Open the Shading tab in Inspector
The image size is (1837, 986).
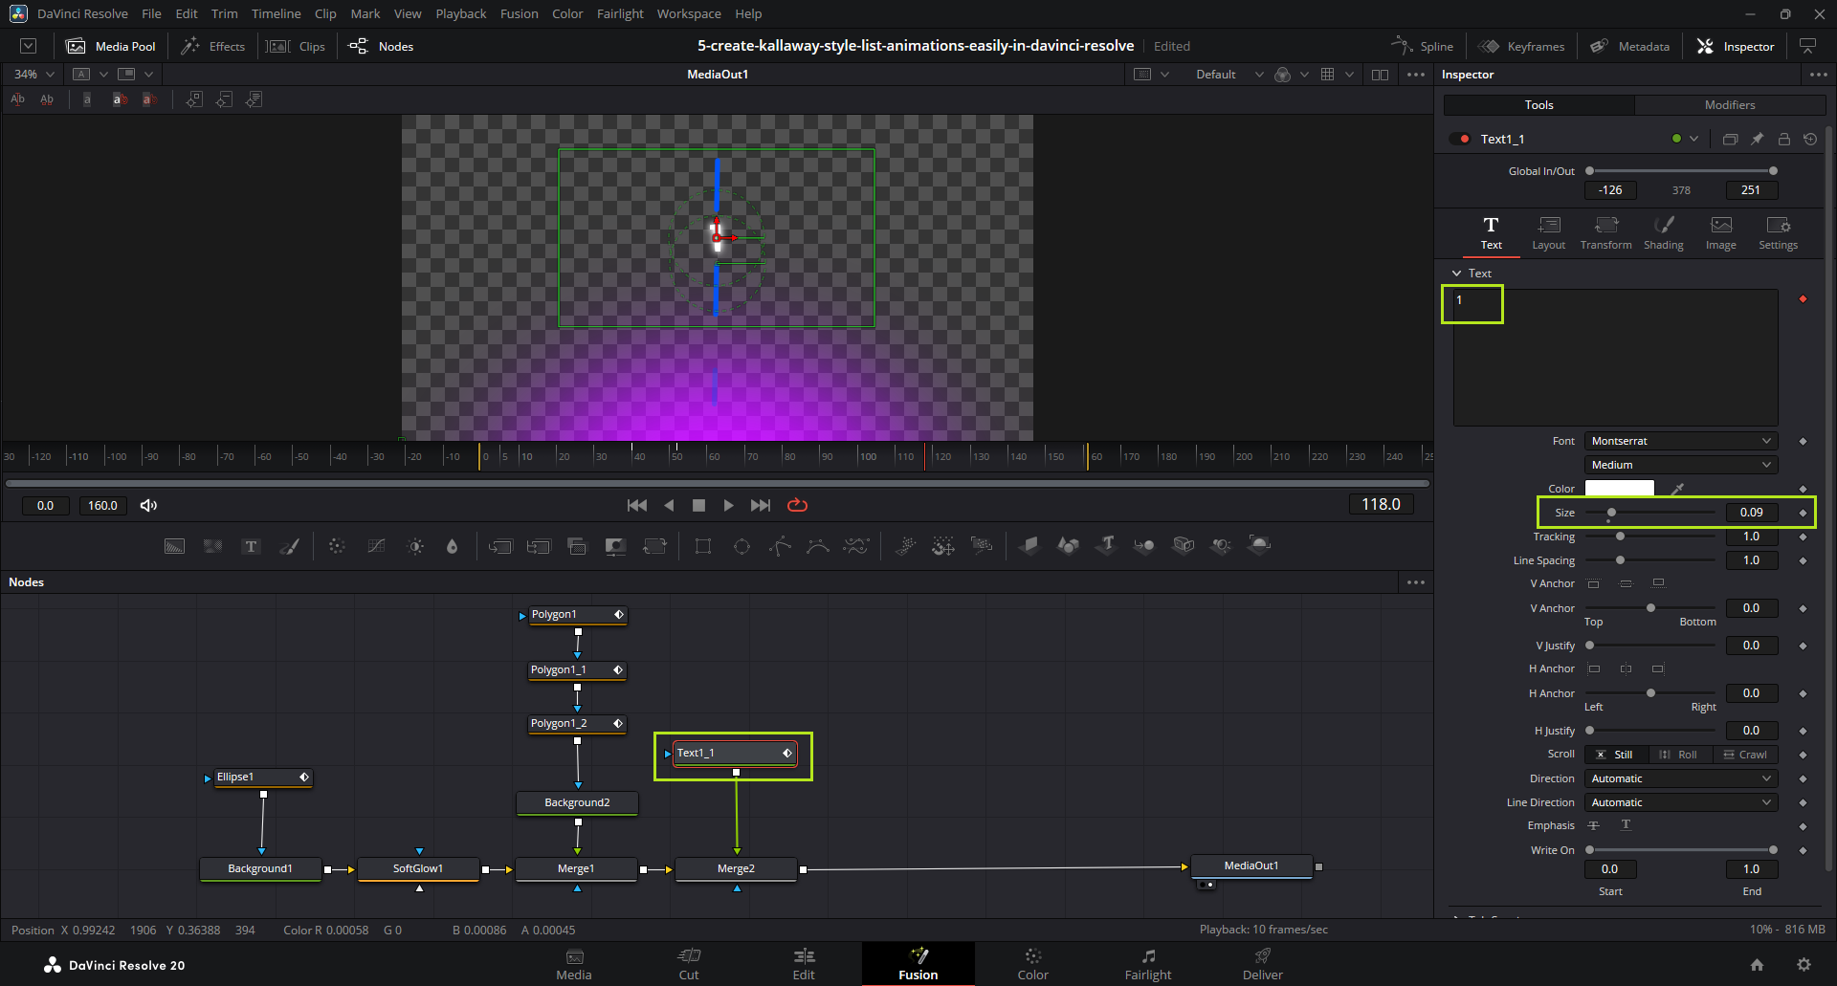coord(1663,232)
